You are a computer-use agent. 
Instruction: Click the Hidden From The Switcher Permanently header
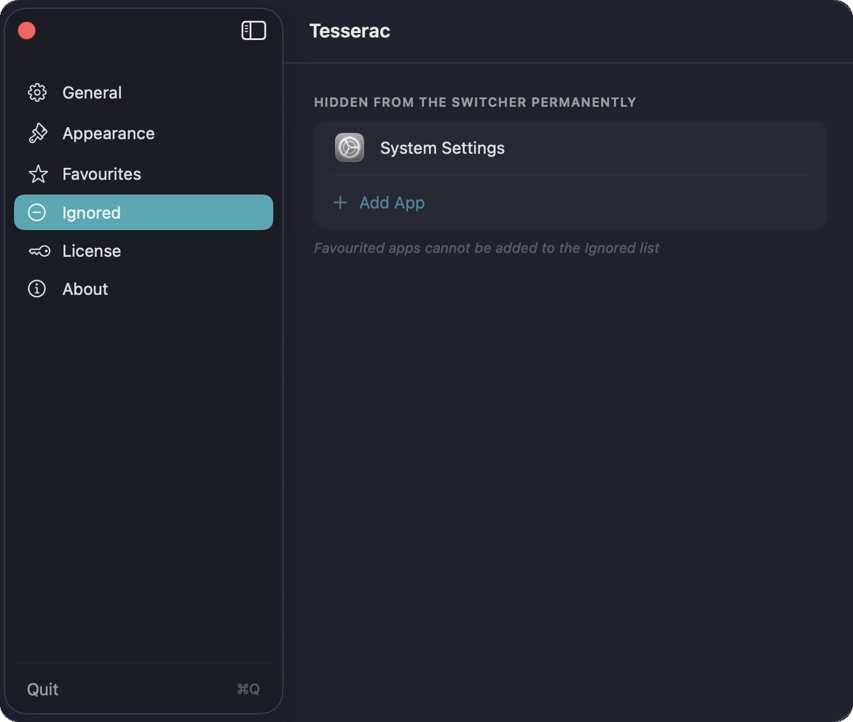[x=475, y=102]
